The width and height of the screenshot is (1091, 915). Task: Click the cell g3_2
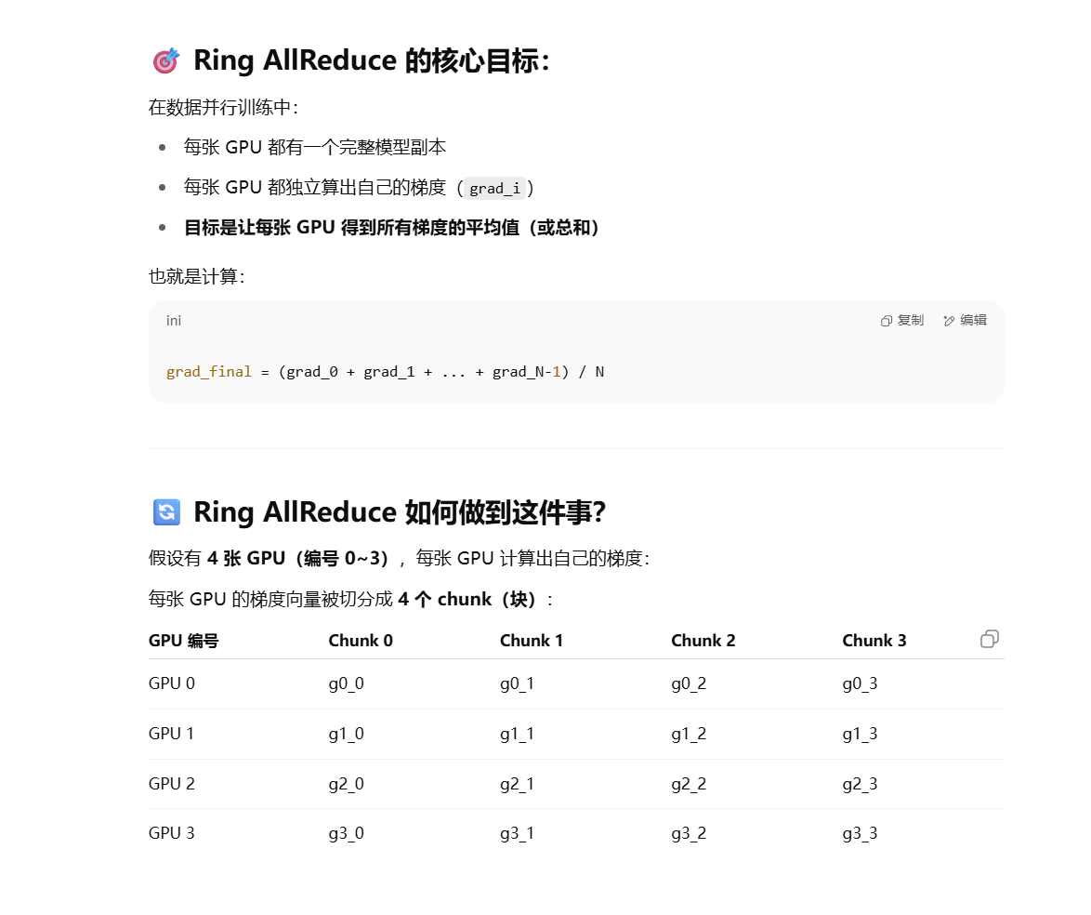point(688,833)
